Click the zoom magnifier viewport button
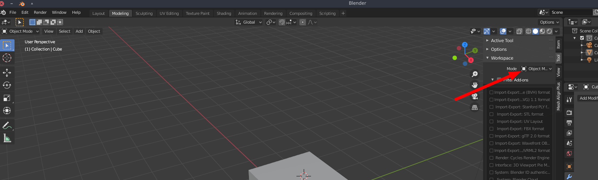 coord(475,74)
